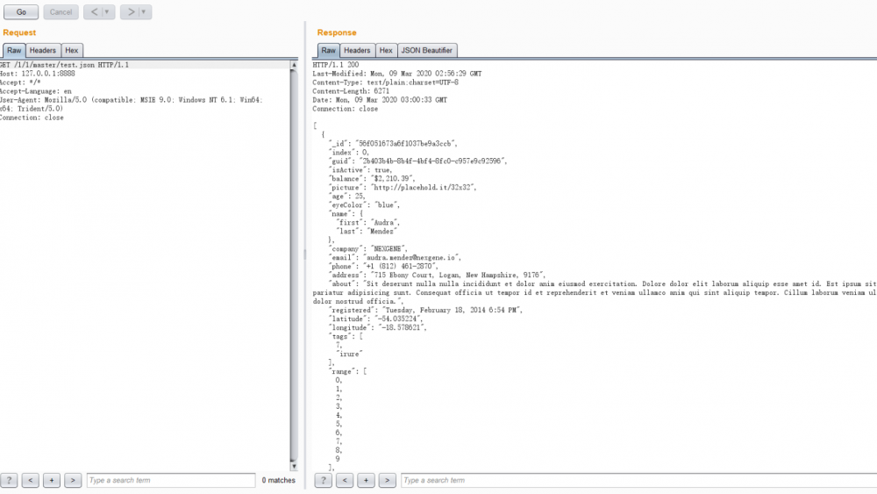This screenshot has width=877, height=494.
Task: Click the Content-Type response header
Action: [385, 82]
